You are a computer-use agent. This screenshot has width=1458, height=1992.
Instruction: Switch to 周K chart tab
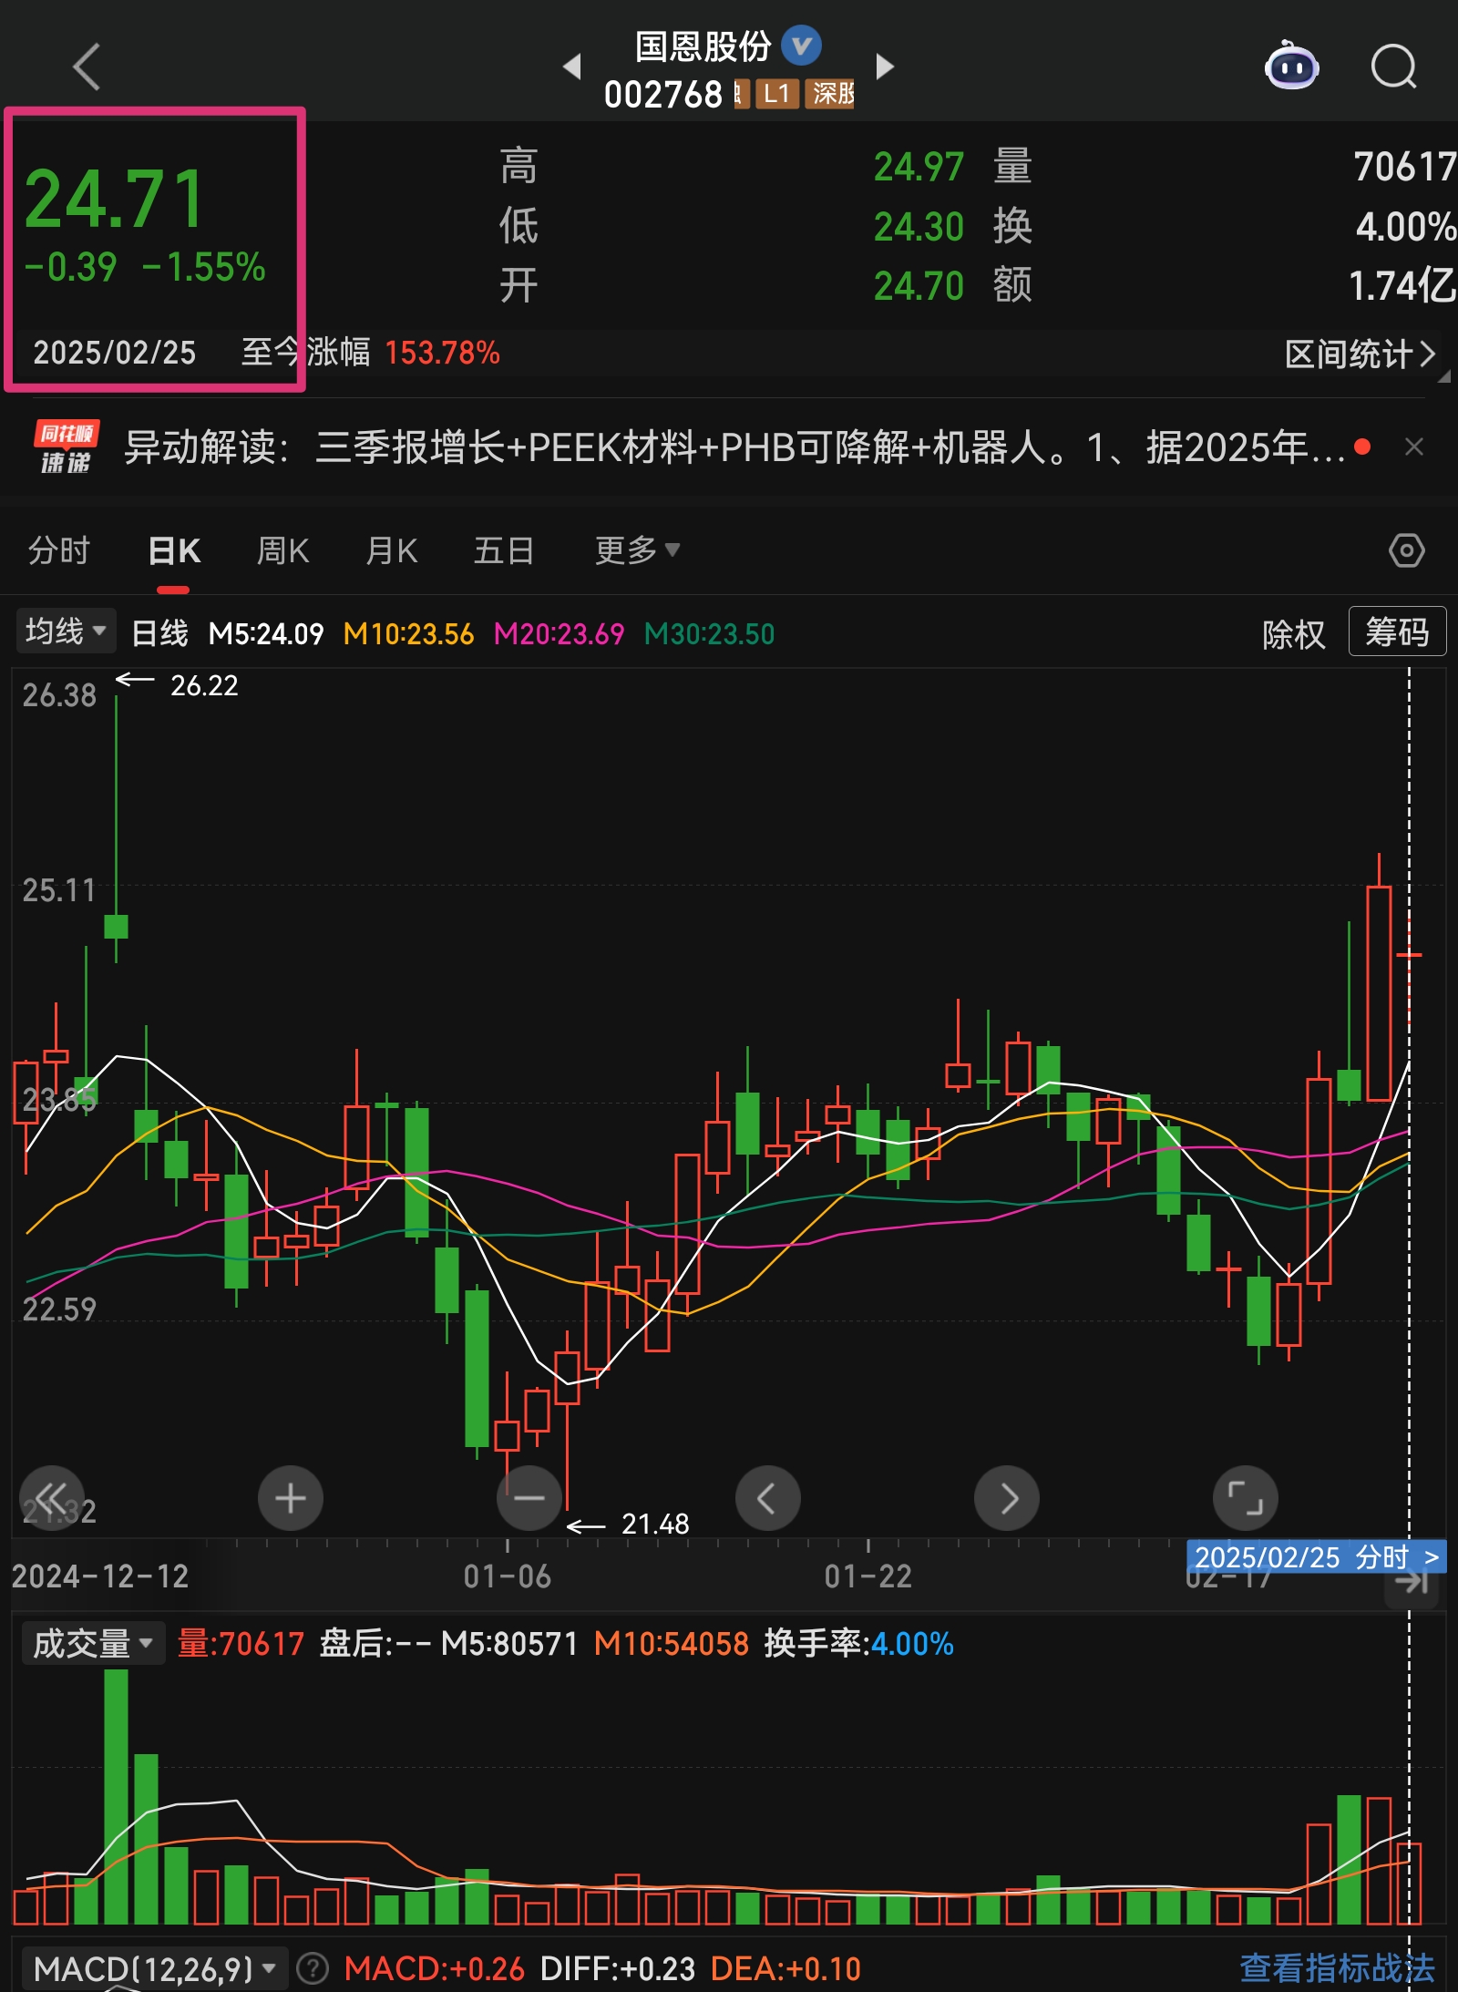tap(283, 550)
